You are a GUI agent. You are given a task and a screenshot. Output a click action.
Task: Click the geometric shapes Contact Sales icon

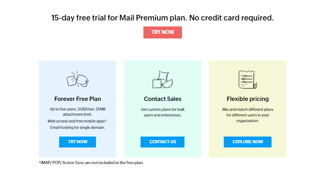163,79
